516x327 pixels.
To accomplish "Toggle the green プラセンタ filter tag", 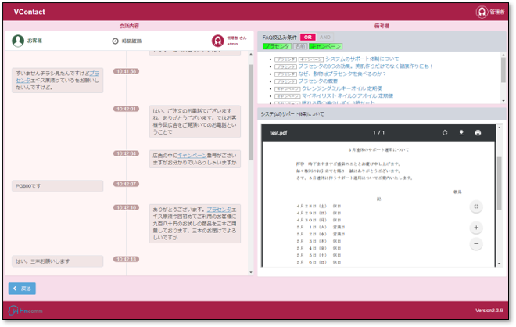I will point(276,46).
